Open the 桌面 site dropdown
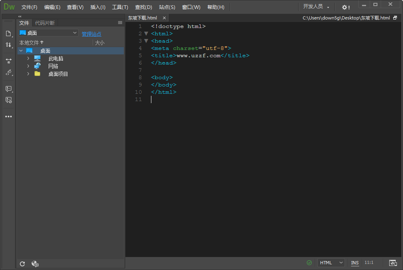The height and width of the screenshot is (270, 403). click(x=48, y=33)
